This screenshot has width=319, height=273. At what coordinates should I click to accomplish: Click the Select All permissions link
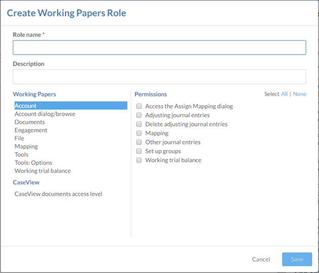click(284, 94)
